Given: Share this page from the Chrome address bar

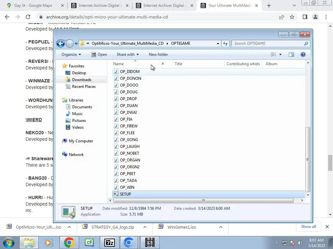Looking at the screenshot, I should pos(282,17).
